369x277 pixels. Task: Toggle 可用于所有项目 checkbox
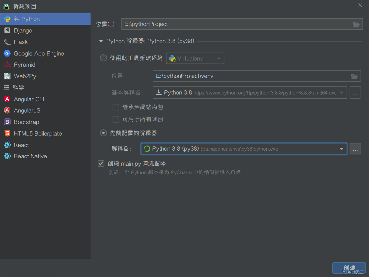[116, 119]
